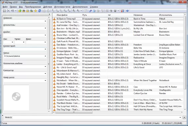Open the Преобразования menu
Image resolution: width=188 pixels, height=126 pixels.
(x=33, y=7)
